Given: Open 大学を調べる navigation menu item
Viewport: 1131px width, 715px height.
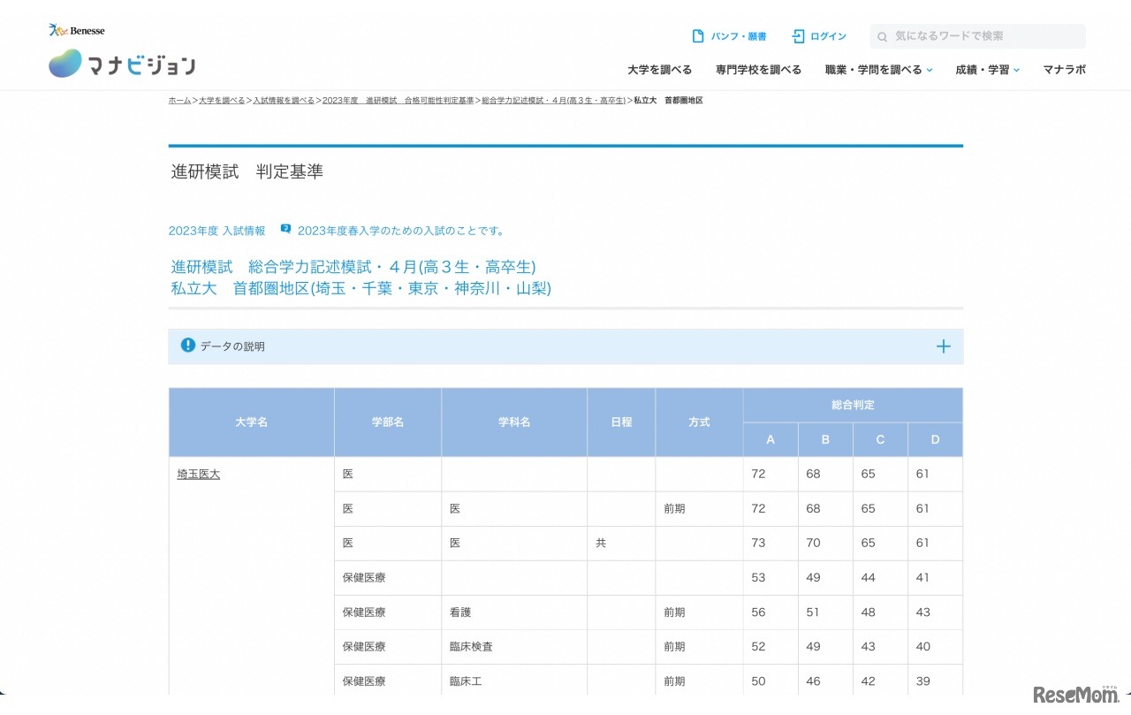Looking at the screenshot, I should tap(659, 70).
